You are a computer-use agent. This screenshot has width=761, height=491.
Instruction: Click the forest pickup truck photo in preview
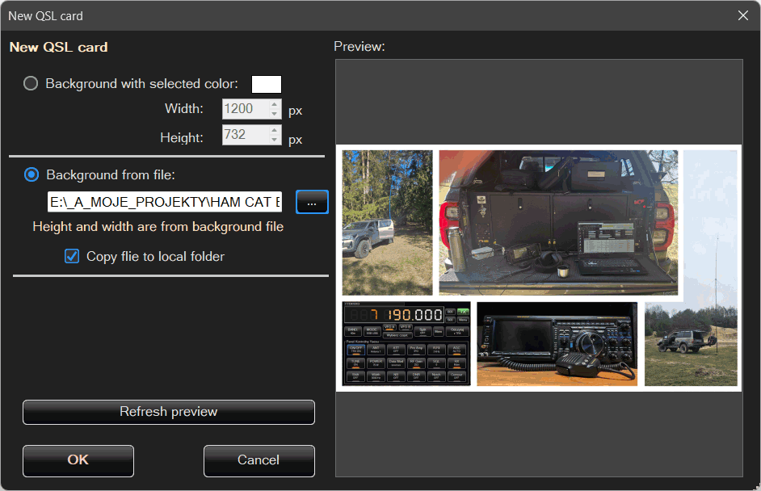(387, 222)
